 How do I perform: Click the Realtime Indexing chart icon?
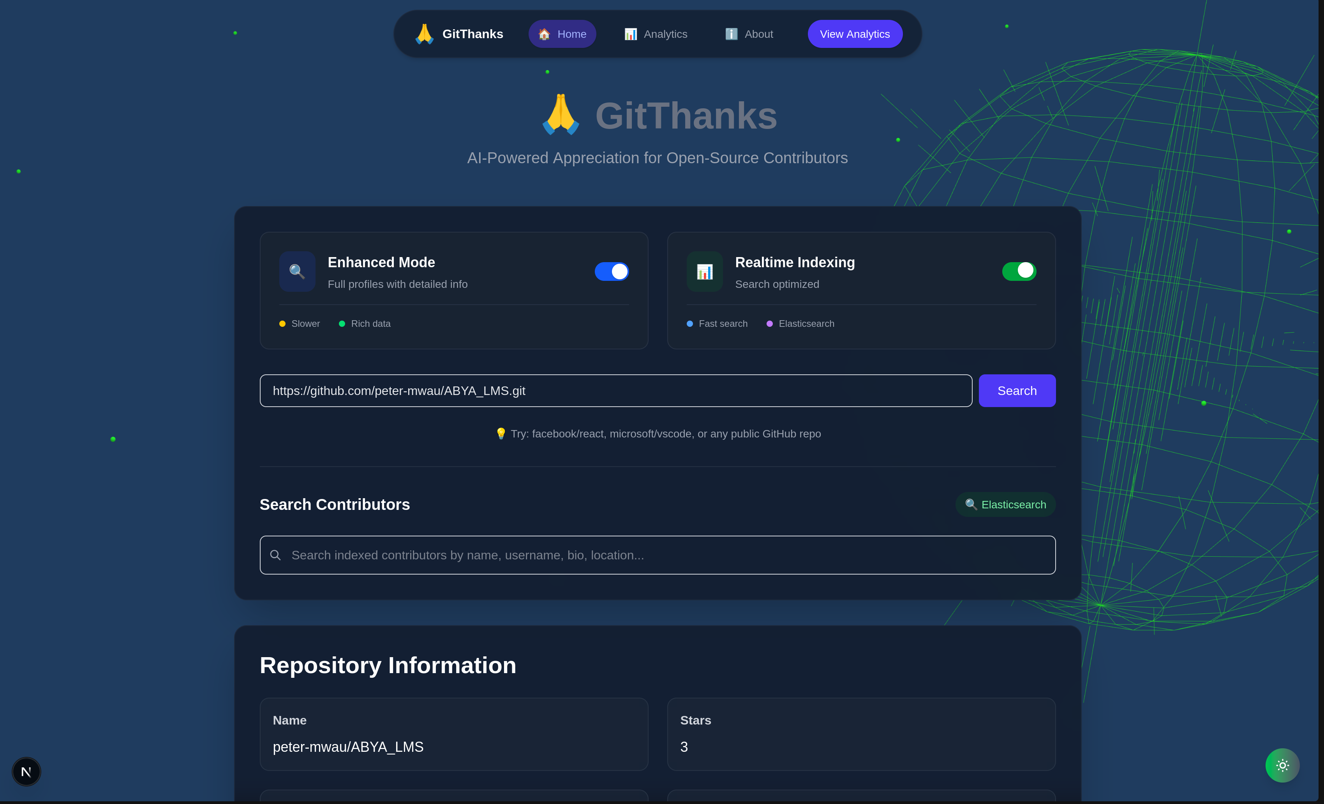[x=704, y=272]
